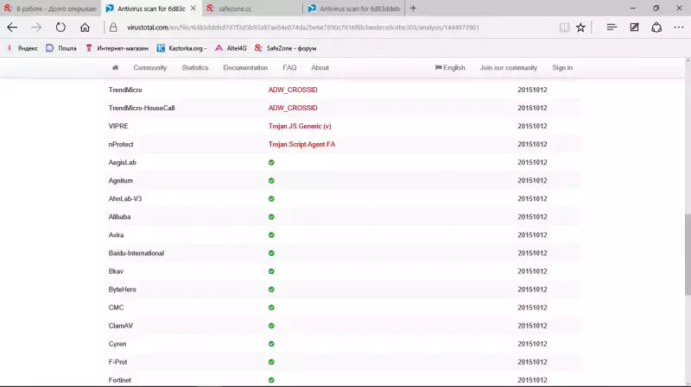Open the Statistics page
The width and height of the screenshot is (691, 387).
tap(195, 68)
